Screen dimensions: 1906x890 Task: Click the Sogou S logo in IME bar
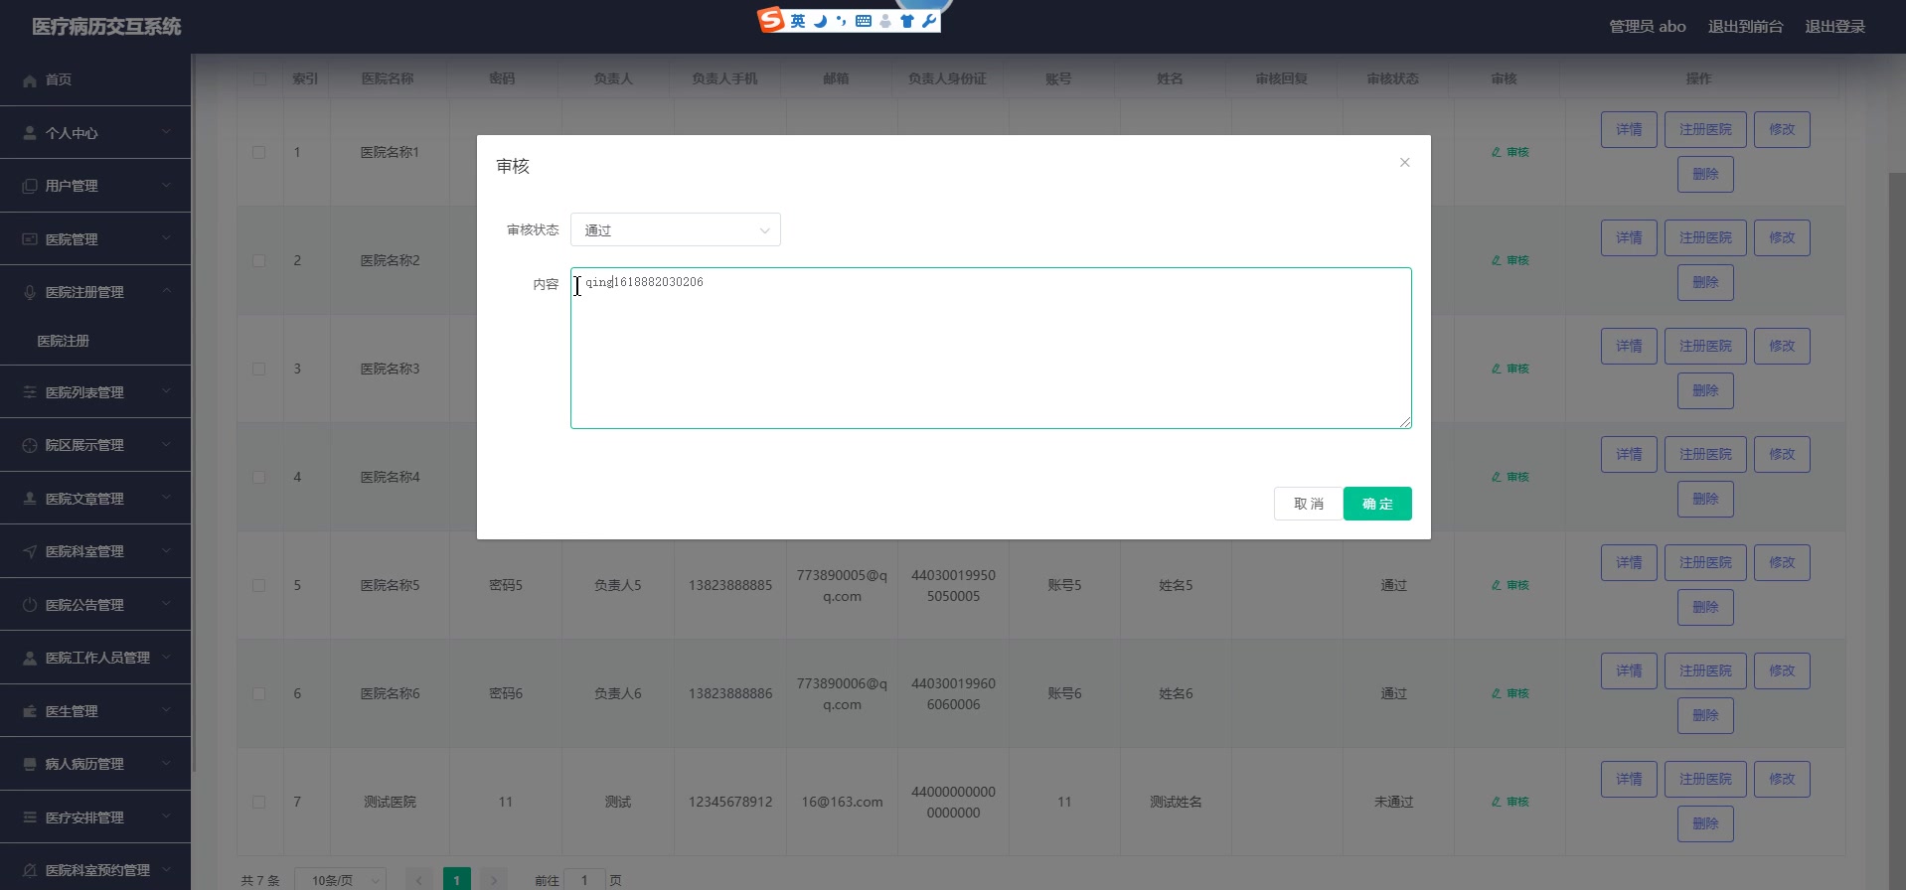point(771,20)
